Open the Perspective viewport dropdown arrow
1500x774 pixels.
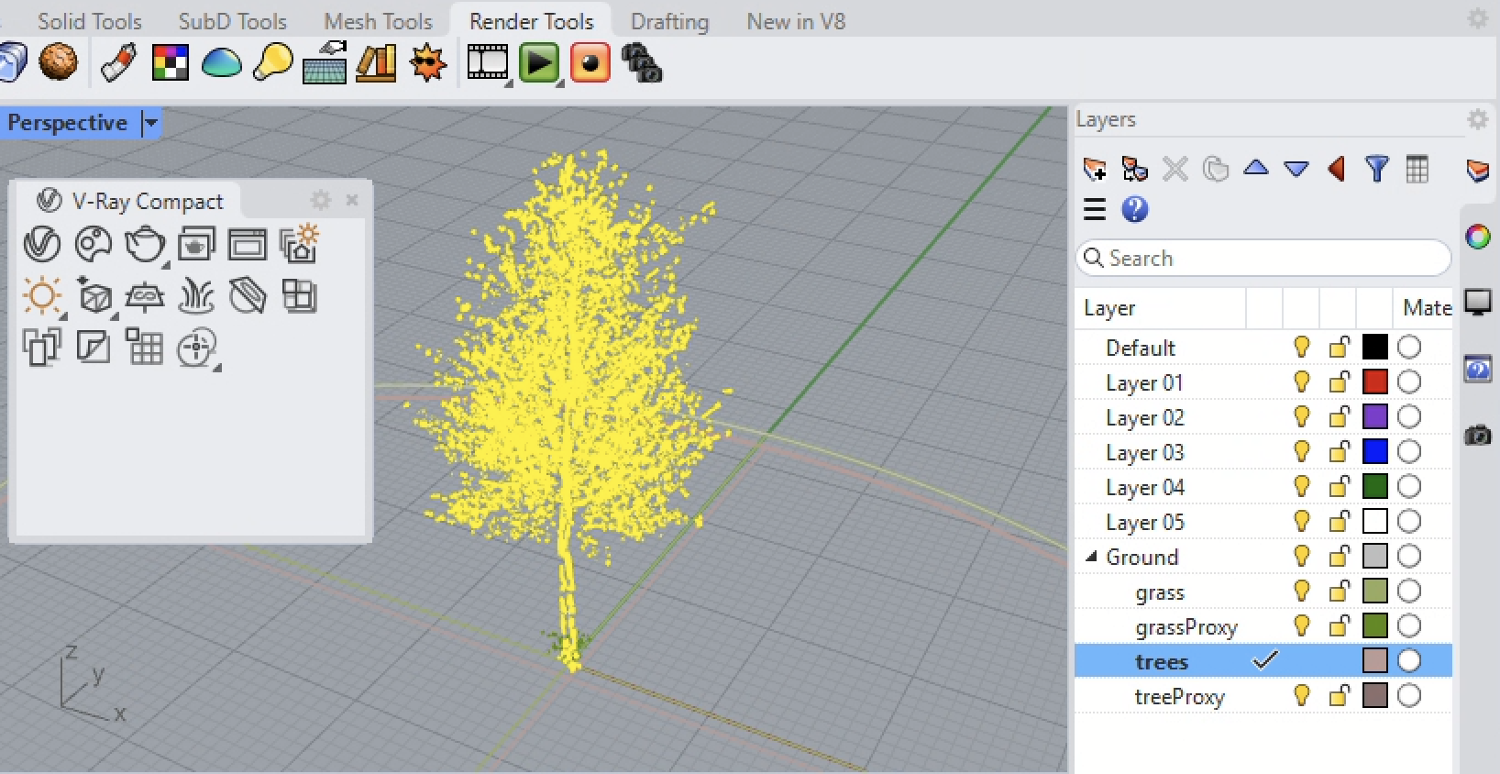(151, 123)
